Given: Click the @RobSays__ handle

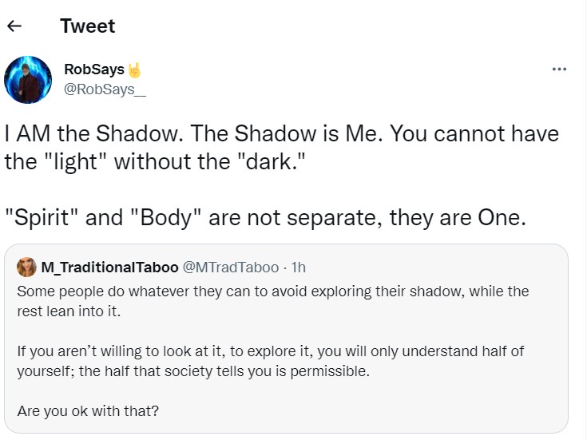Looking at the screenshot, I should 105,89.
